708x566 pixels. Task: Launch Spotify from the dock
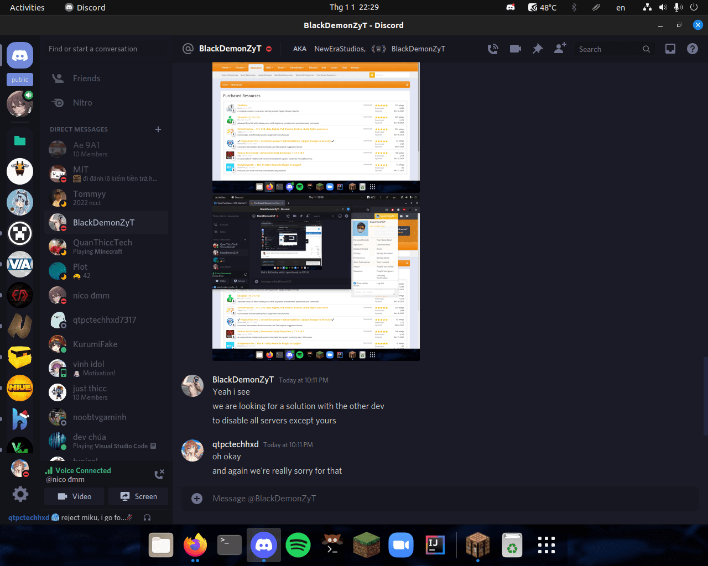point(298,546)
